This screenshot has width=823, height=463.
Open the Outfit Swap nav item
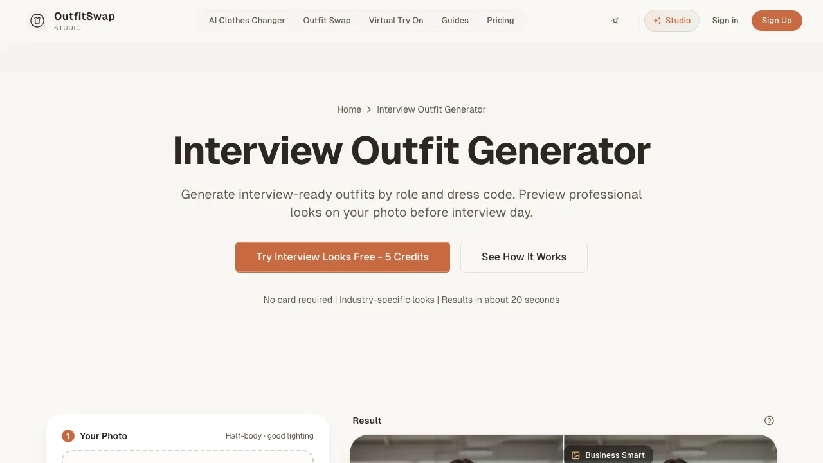327,21
